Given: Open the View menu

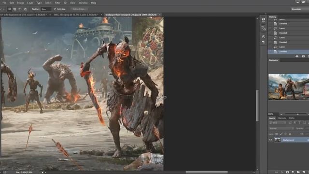Looking at the screenshot, I should pos(72,3).
